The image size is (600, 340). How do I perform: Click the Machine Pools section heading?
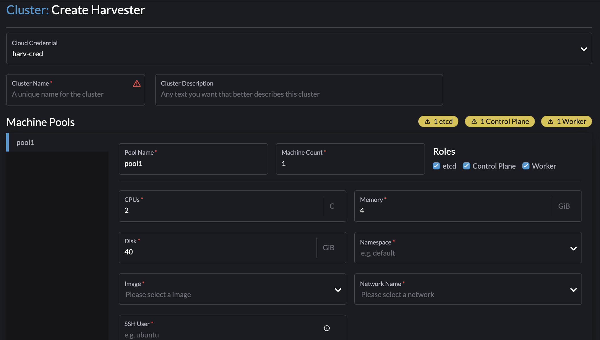coord(40,122)
